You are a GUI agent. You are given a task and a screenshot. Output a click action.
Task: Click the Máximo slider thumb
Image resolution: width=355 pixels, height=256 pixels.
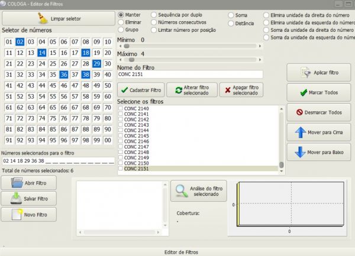pyautogui.click(x=131, y=60)
